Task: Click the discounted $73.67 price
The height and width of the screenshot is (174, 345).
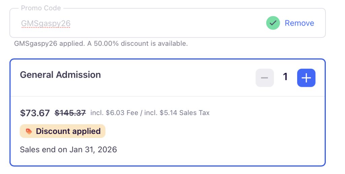Action: coord(35,113)
